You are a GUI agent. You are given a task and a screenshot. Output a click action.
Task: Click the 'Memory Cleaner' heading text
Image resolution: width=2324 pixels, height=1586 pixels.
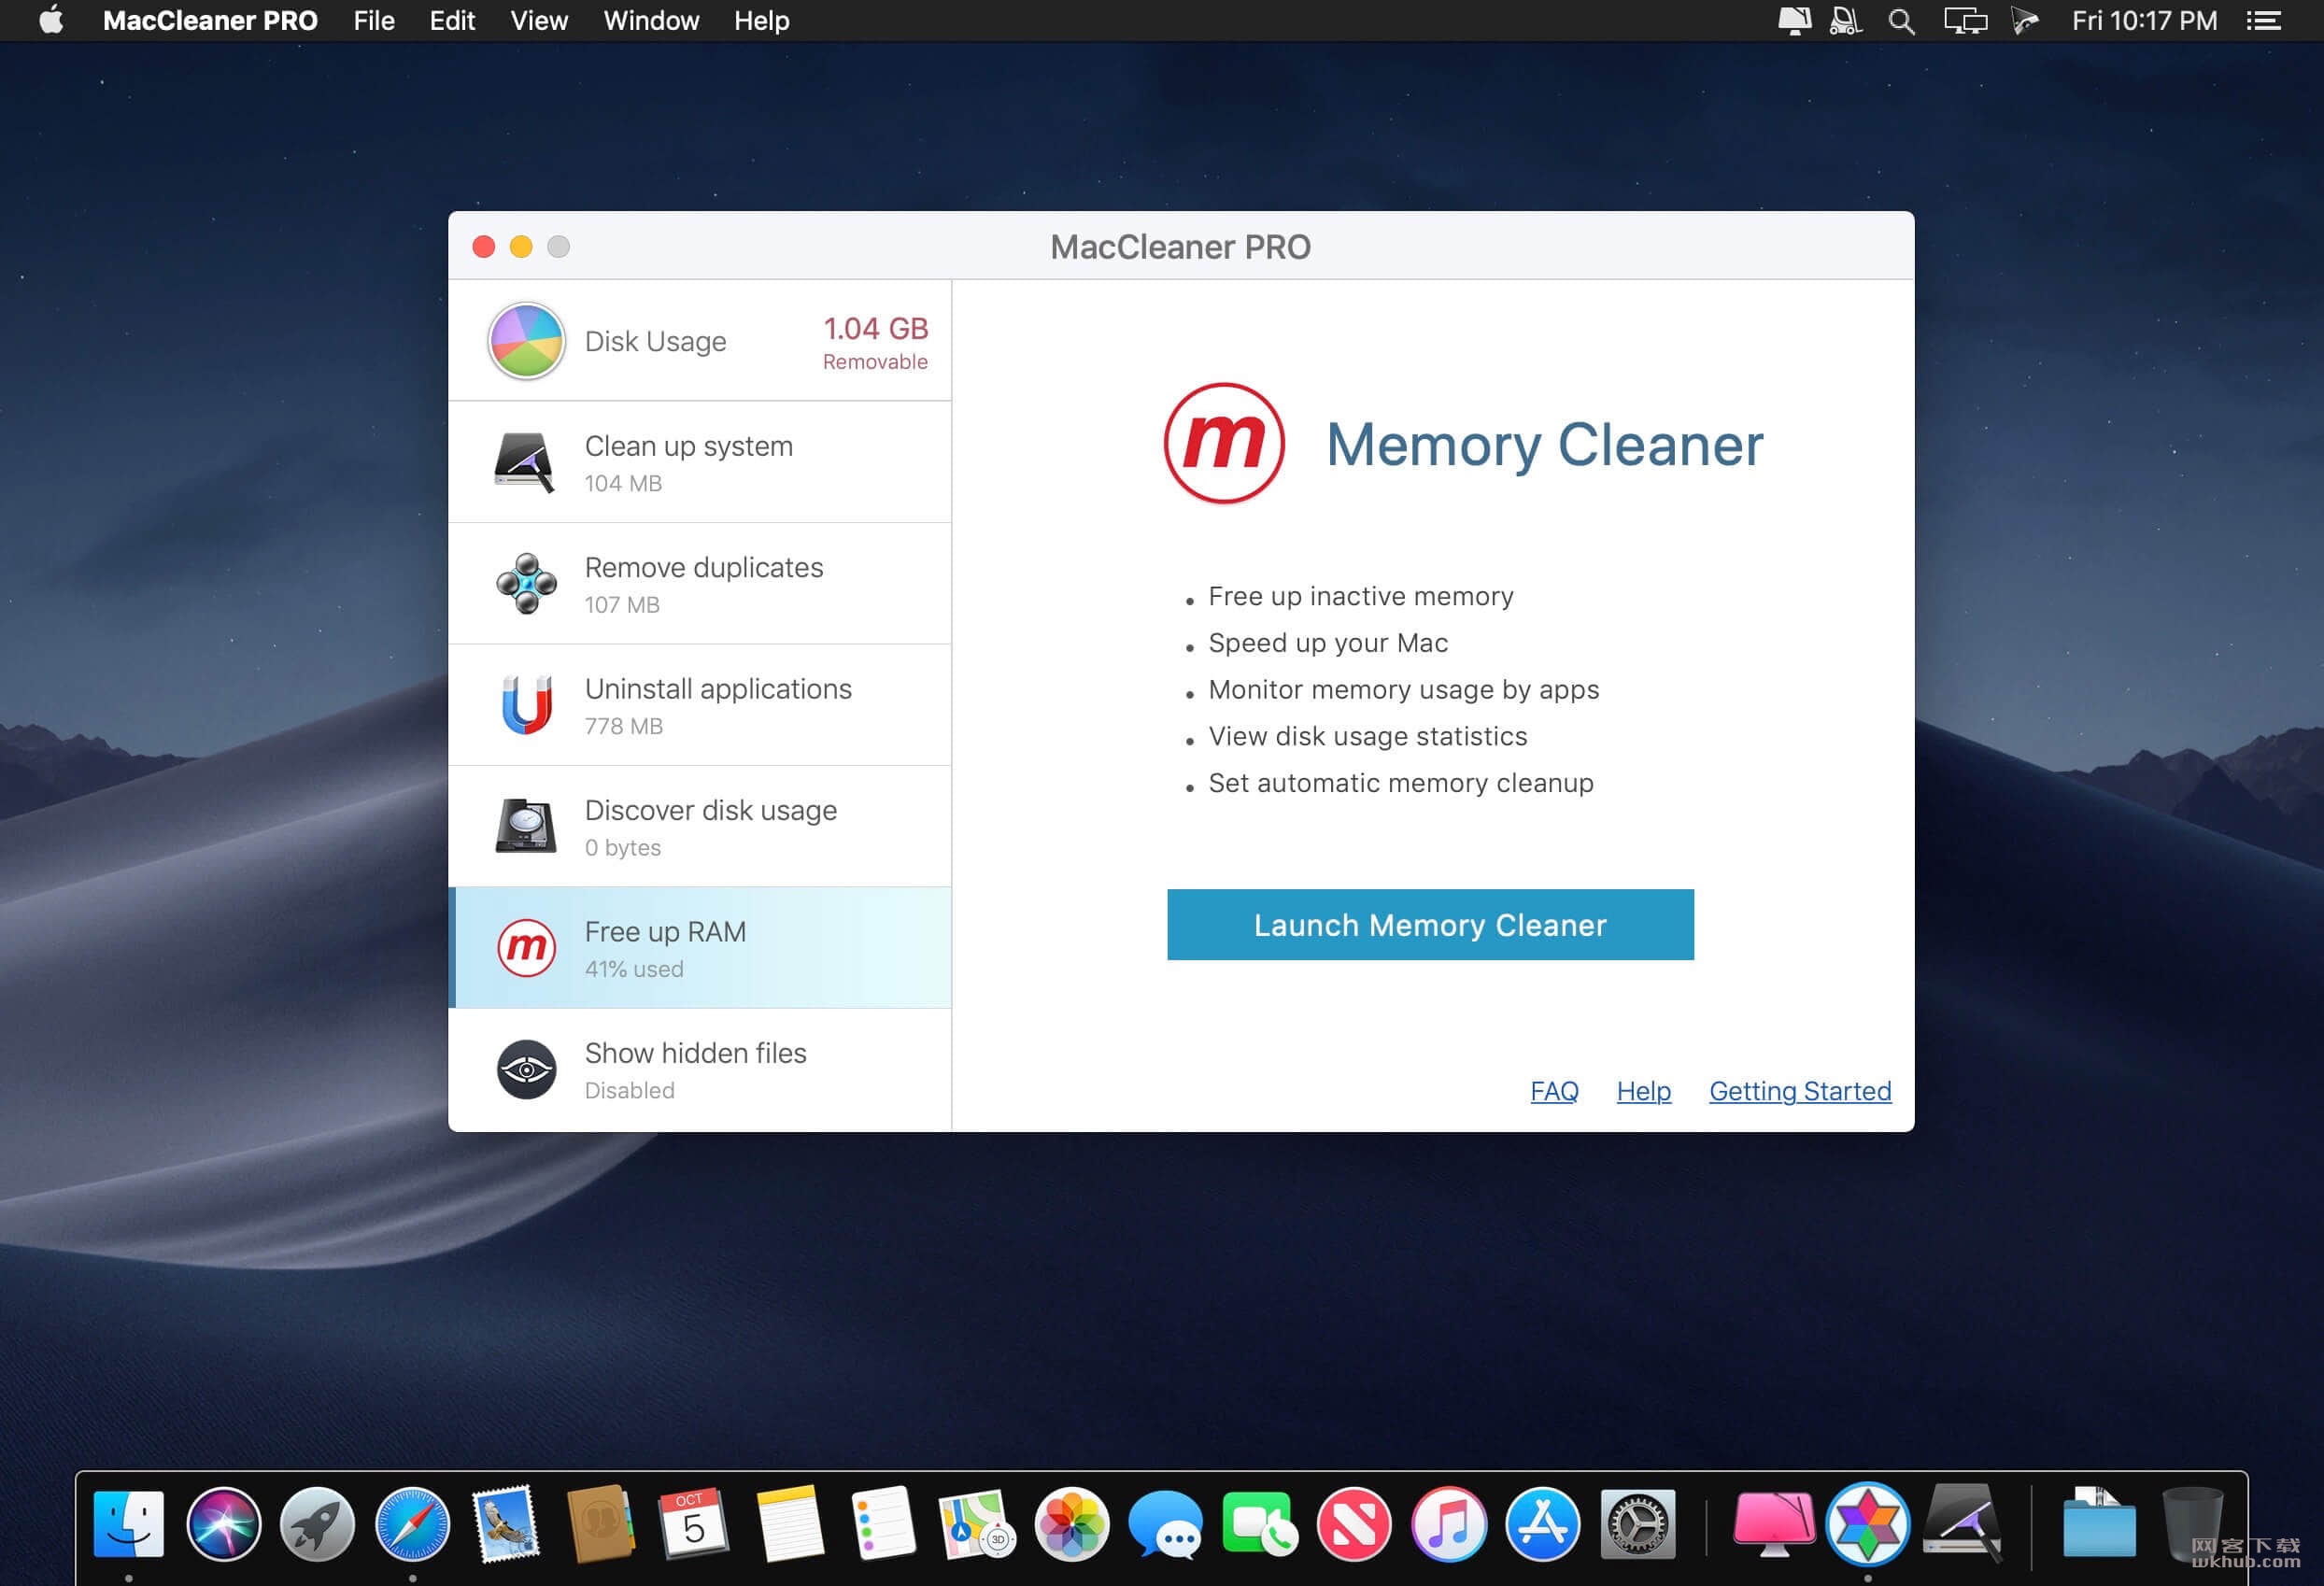click(x=1544, y=444)
